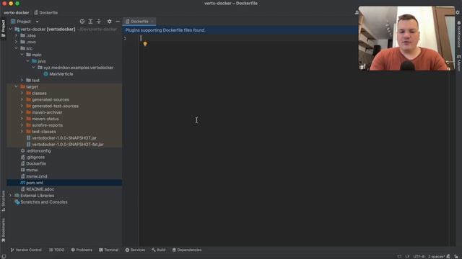Select Scratches and Consoles node
The width and height of the screenshot is (462, 259).
pos(43,202)
